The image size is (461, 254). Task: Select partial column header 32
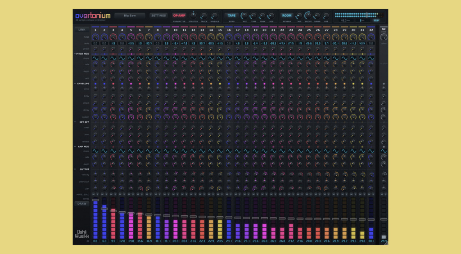(371, 30)
